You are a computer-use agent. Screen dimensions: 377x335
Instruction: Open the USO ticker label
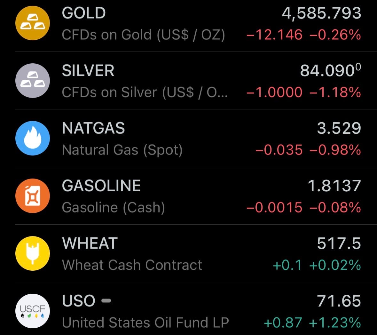click(x=79, y=301)
